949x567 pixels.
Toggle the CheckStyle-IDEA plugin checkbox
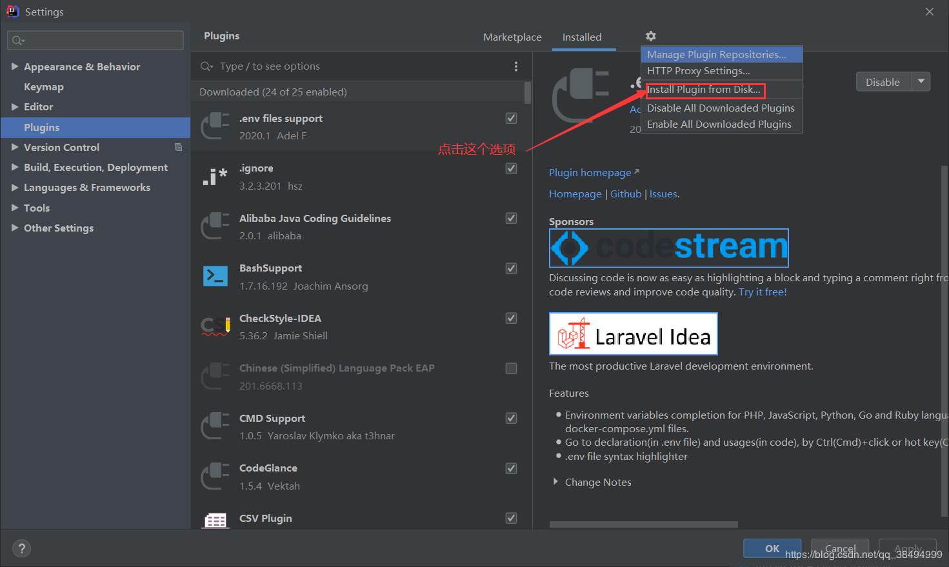pos(512,318)
